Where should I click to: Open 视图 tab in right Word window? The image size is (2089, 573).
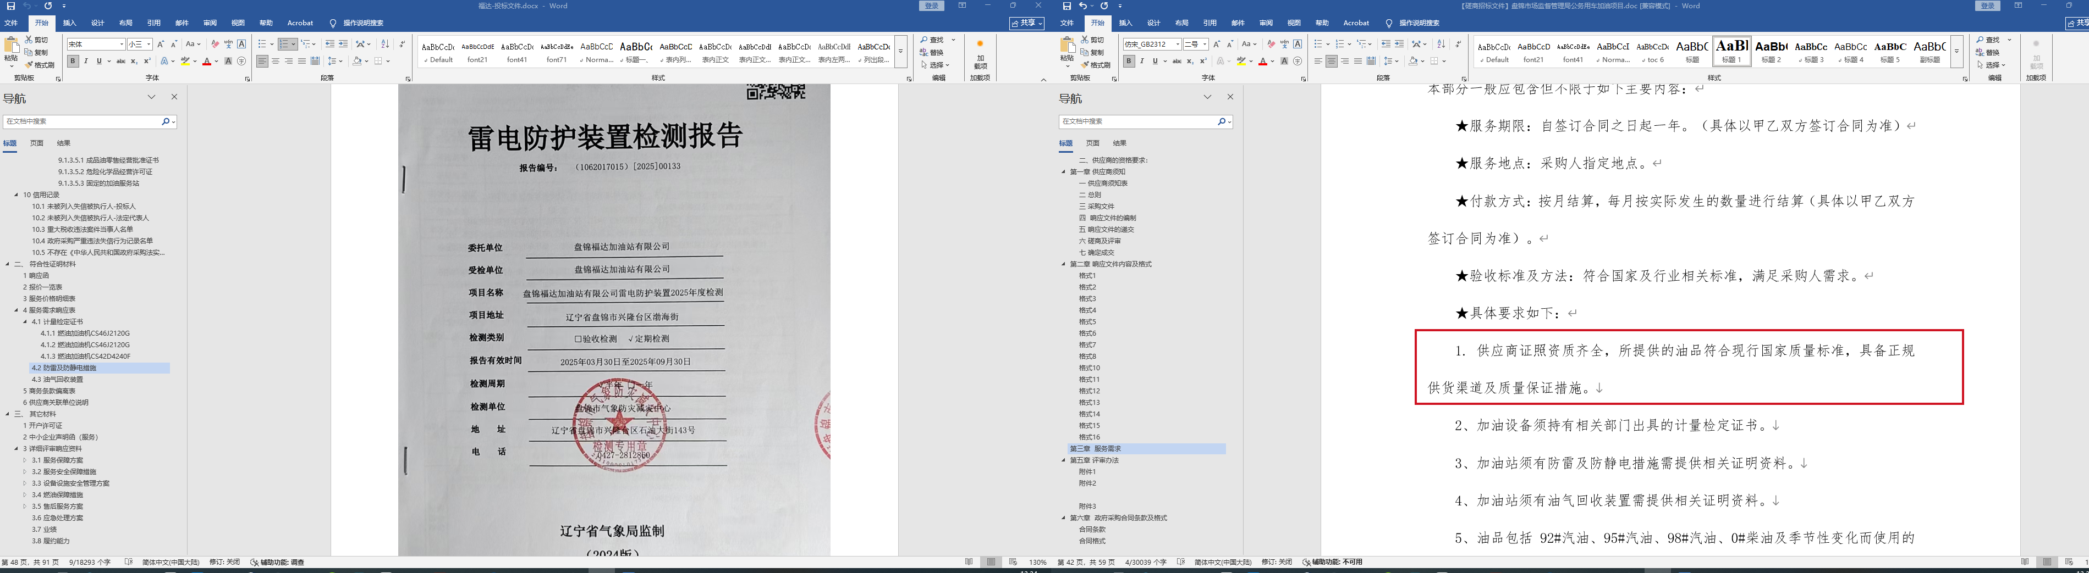1294,23
